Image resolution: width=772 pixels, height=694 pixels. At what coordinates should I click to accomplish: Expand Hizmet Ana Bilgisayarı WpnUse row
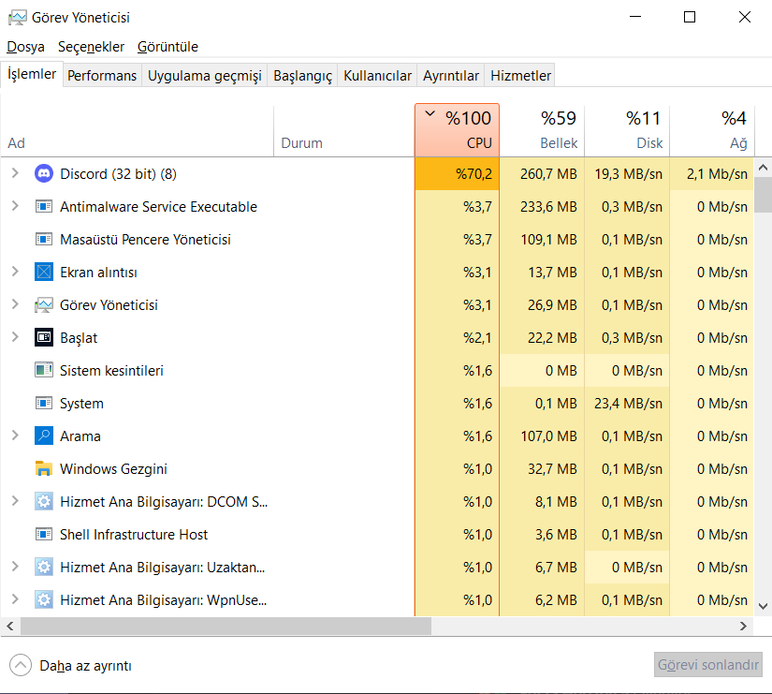(x=15, y=599)
